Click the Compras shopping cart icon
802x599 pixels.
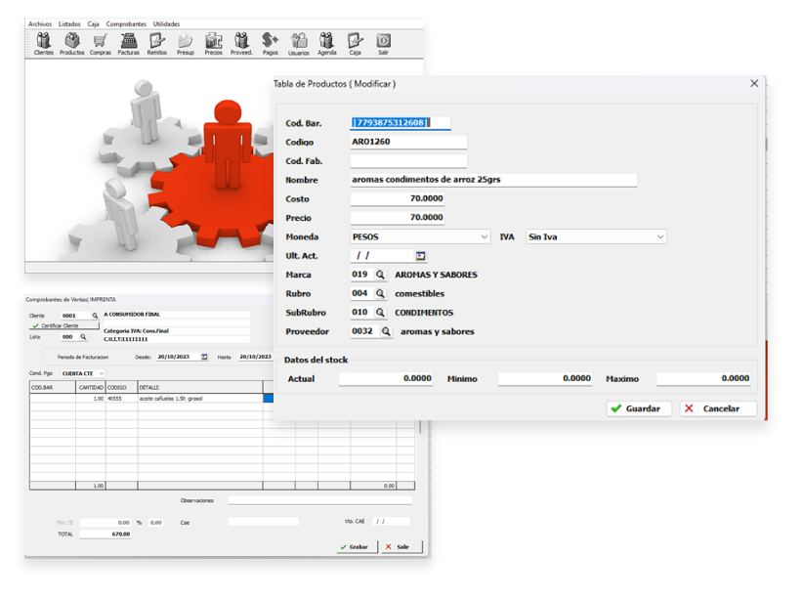[x=100, y=42]
